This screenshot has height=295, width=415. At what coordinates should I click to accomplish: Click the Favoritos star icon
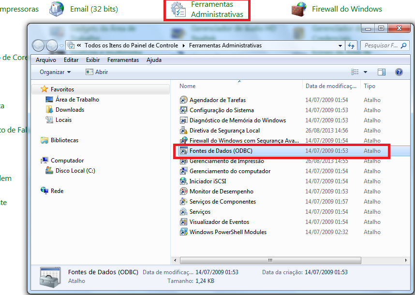pos(44,89)
